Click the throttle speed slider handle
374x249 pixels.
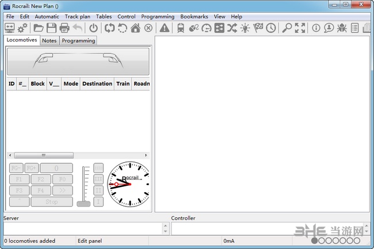click(x=83, y=204)
